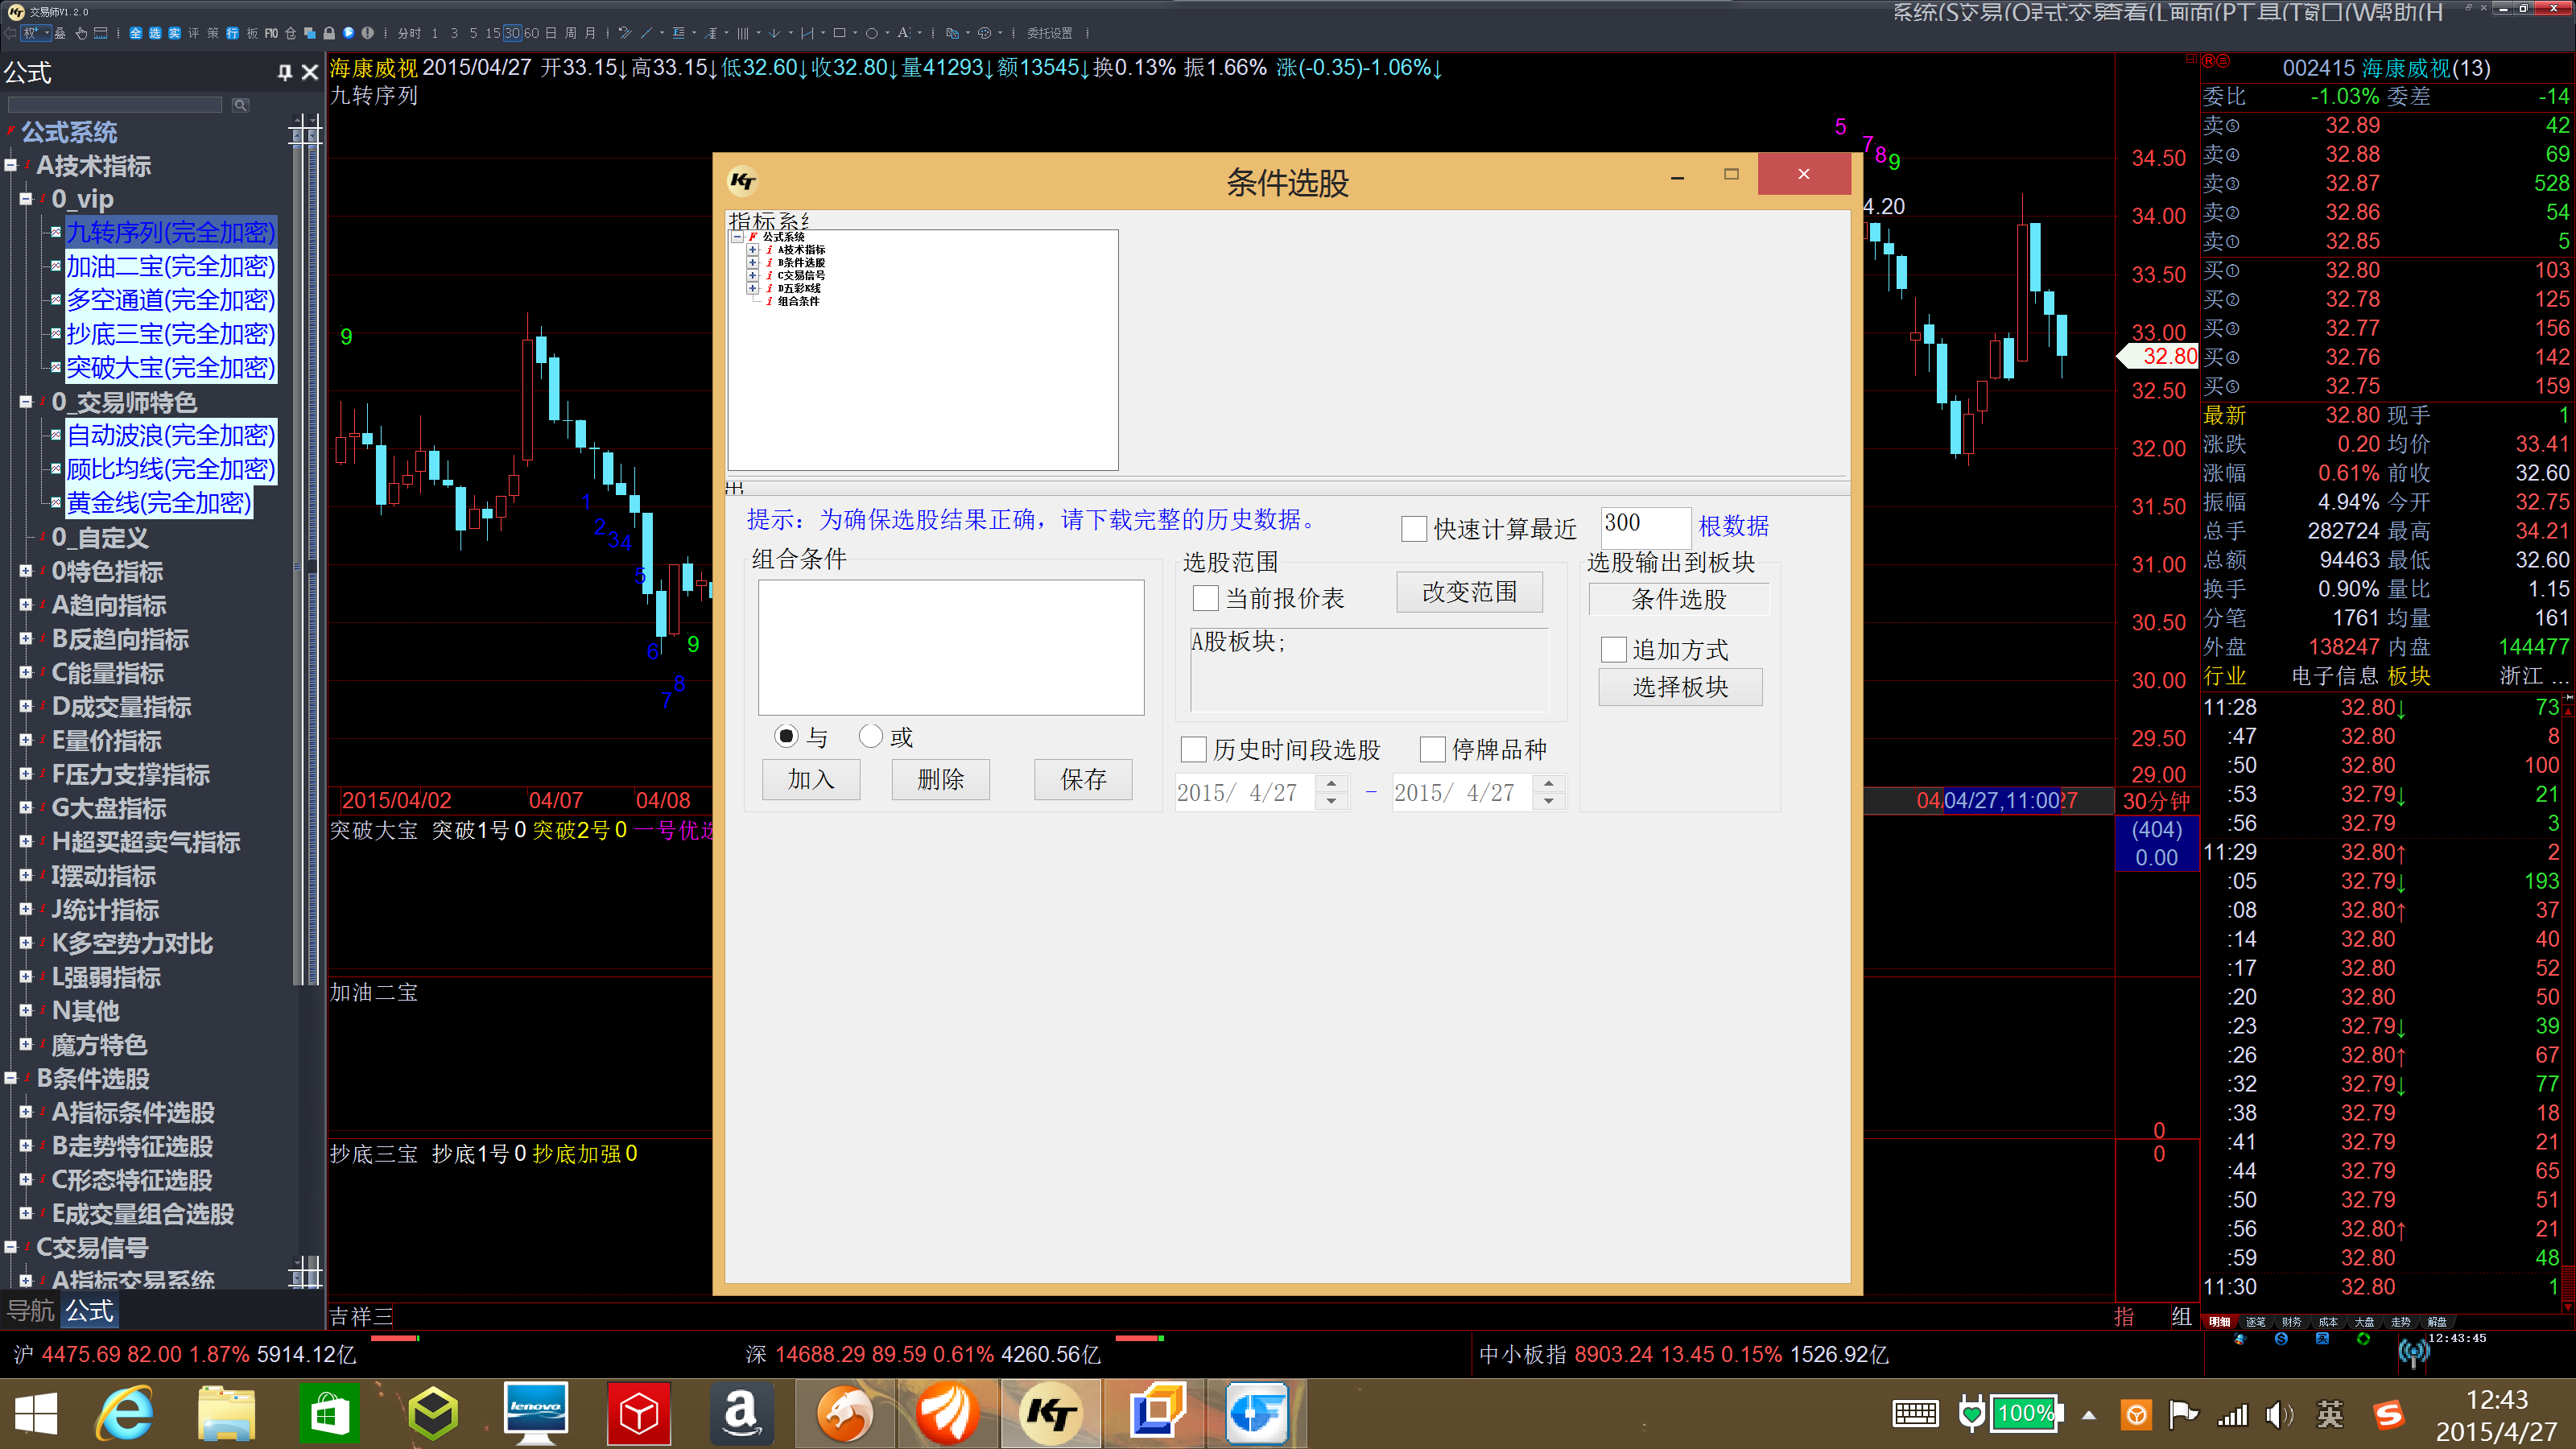Image resolution: width=2576 pixels, height=1449 pixels.
Task: Click the 选择板块 button
Action: click(x=1679, y=687)
